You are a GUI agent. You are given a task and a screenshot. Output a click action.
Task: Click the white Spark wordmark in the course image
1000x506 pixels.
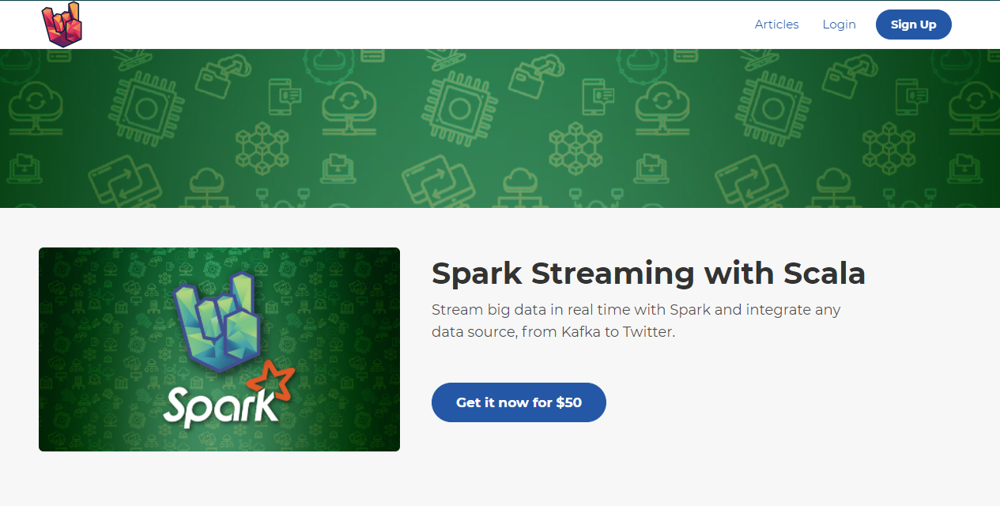point(220,406)
